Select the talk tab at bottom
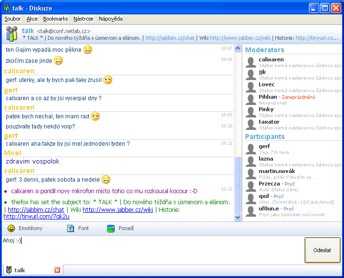Image resolution: width=344 pixels, height=278 pixels. pos(19,270)
